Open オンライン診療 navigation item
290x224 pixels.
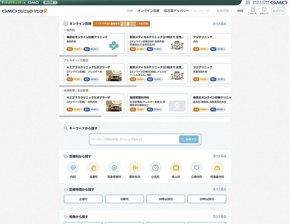point(148,11)
